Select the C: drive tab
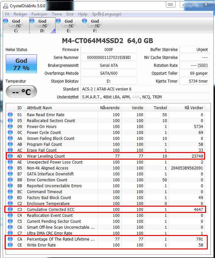215x258 pixels. pos(16,26)
